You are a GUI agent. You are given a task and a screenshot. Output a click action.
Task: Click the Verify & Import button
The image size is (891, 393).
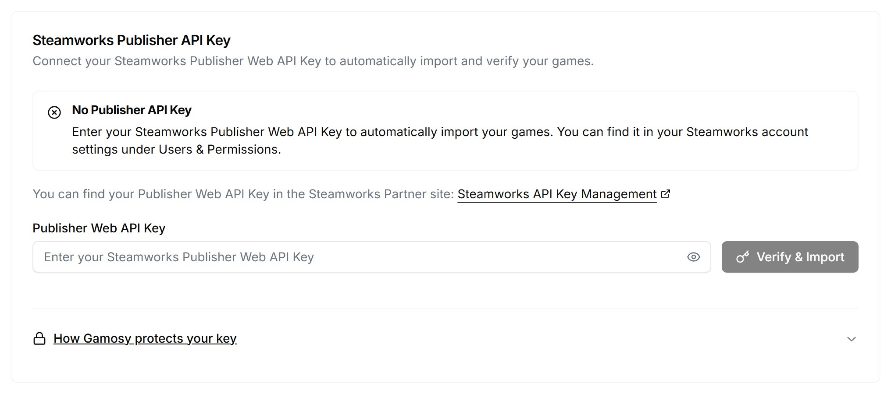(x=790, y=257)
